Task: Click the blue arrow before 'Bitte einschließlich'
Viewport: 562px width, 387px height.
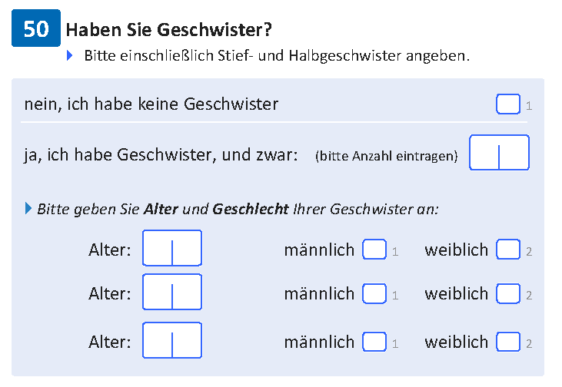Action: point(70,55)
